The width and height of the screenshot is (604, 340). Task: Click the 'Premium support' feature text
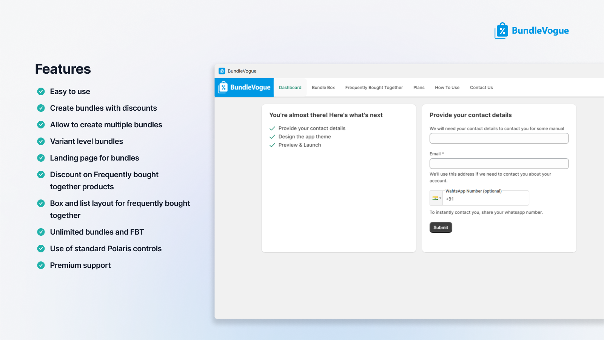pyautogui.click(x=80, y=265)
